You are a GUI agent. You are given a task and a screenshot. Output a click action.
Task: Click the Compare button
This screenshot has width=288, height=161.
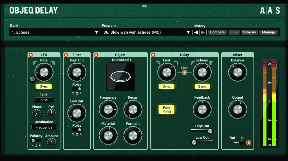click(217, 32)
